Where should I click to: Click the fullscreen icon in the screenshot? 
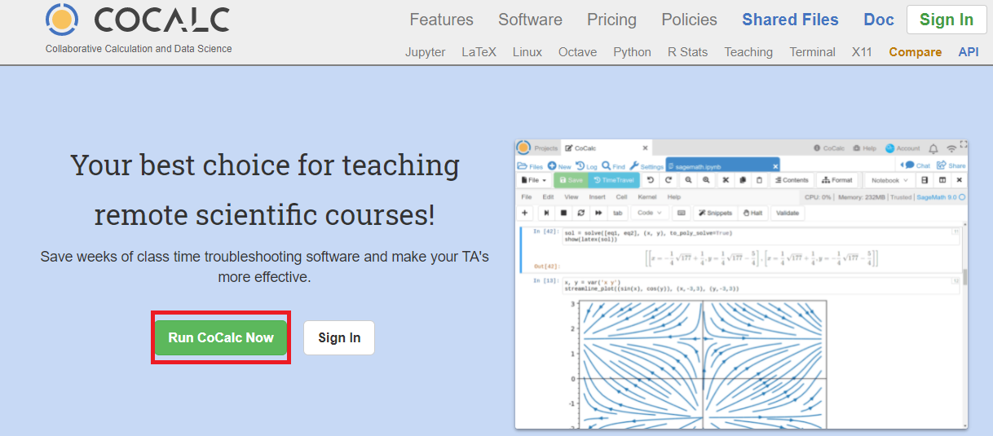coord(964,143)
